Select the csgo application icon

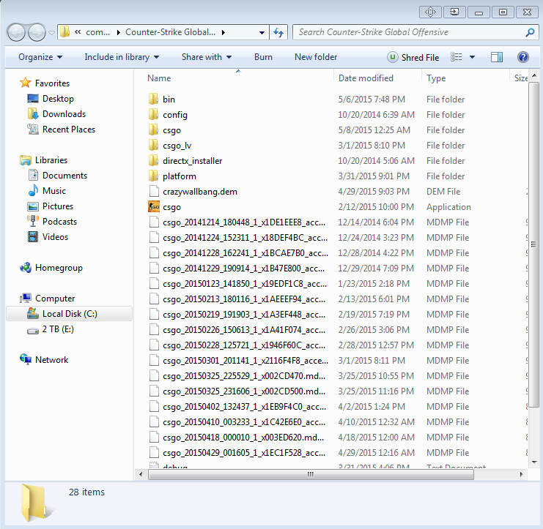(154, 207)
